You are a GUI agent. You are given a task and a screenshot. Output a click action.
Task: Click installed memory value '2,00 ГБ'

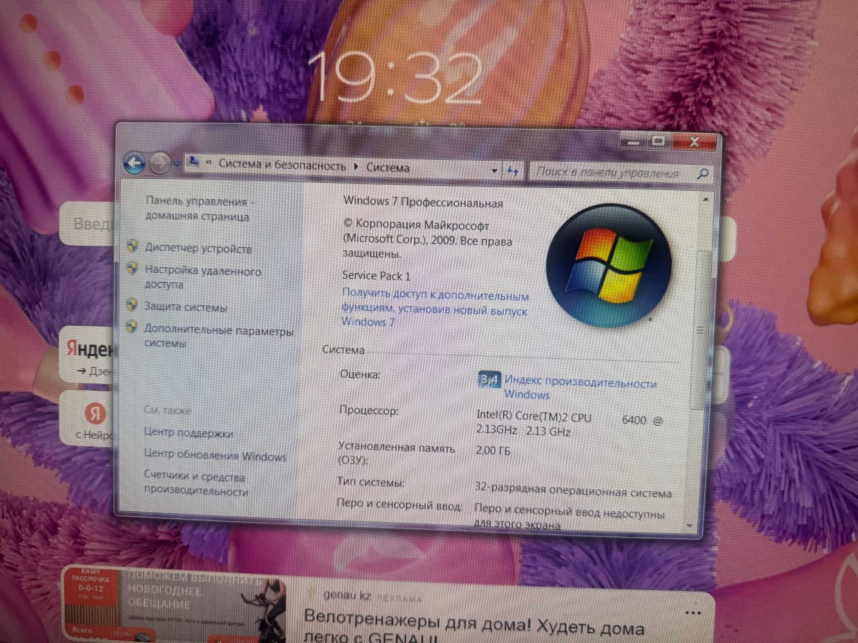[x=493, y=451]
